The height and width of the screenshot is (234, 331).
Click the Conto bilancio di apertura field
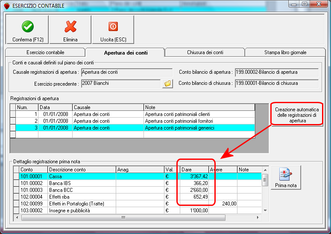point(277,72)
